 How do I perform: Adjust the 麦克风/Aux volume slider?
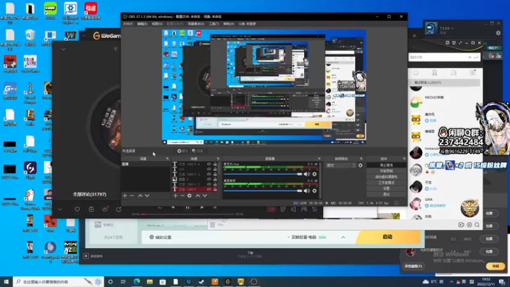(x=263, y=174)
